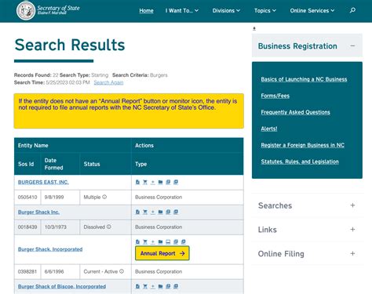The height and width of the screenshot is (294, 372).
Task: Click the document icon in BURGERS EAST, INC. row
Action: point(137,182)
